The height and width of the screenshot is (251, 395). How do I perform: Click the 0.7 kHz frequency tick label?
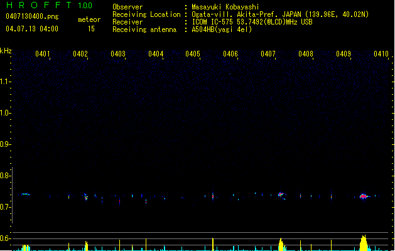pyautogui.click(x=5, y=207)
